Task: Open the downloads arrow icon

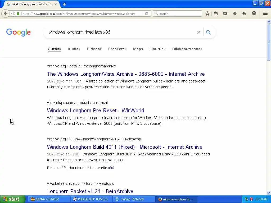Action: [234, 13]
